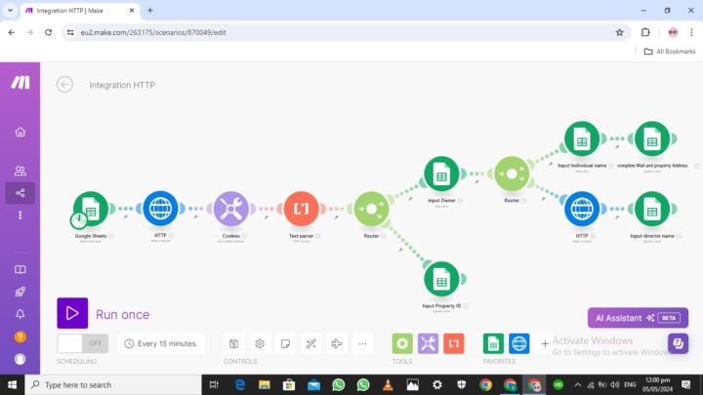
Task: Click the save scenario control icon
Action: 233,343
